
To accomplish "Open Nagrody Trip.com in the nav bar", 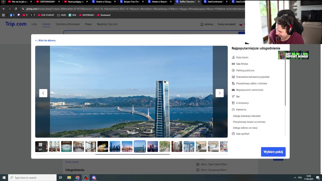I will (x=107, y=24).
